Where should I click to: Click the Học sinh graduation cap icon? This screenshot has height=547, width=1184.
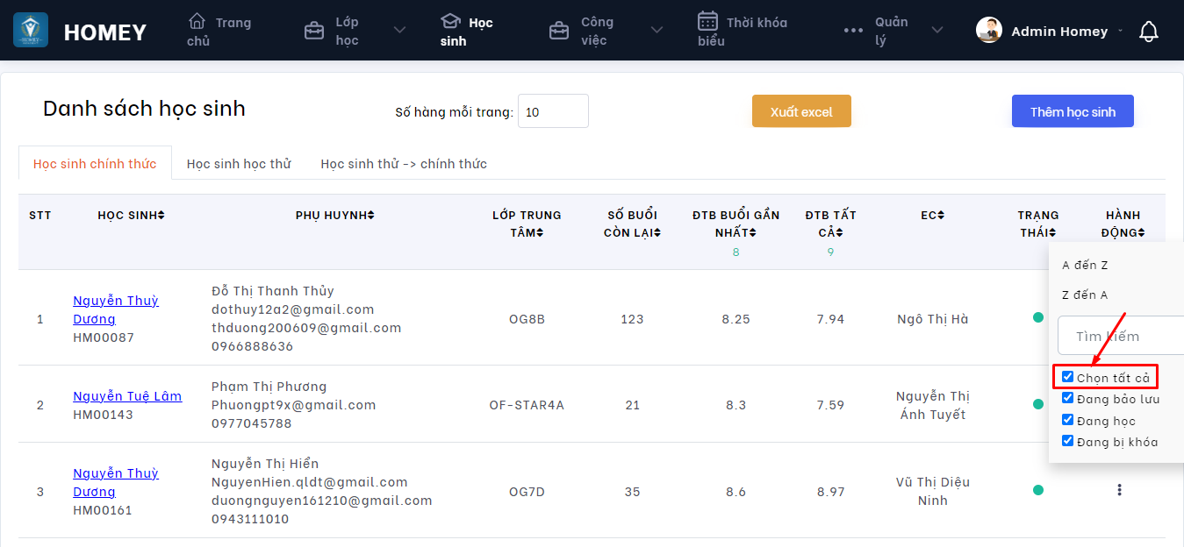point(450,22)
